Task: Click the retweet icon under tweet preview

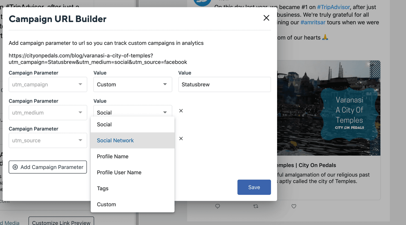Action: pos(256,206)
